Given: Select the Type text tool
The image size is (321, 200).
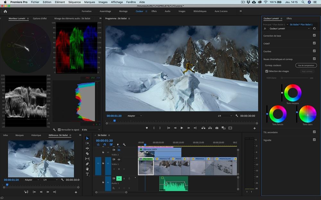Looking at the screenshot, I should click(87, 174).
